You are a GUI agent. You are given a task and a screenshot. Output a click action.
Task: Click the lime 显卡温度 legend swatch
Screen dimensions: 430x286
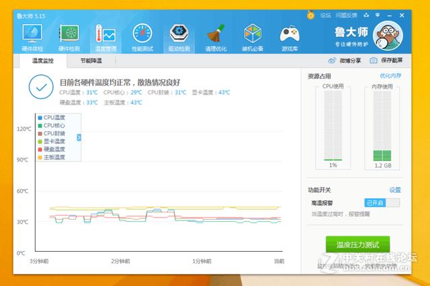(40, 141)
